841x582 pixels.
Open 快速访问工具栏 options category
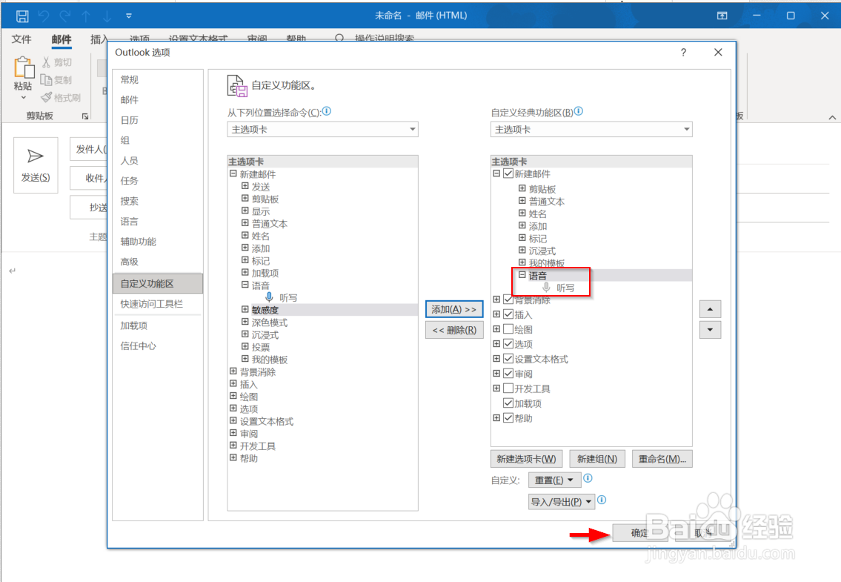pos(157,304)
